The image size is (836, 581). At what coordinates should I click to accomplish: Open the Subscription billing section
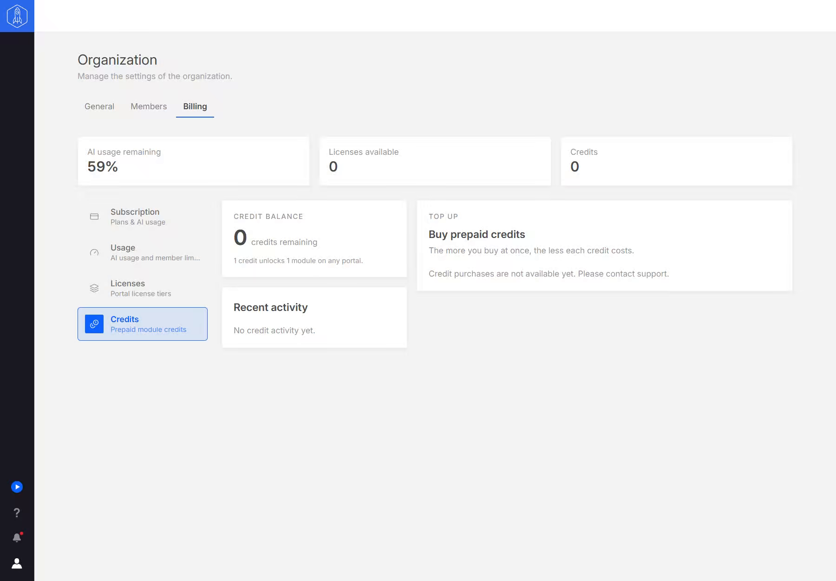point(143,217)
